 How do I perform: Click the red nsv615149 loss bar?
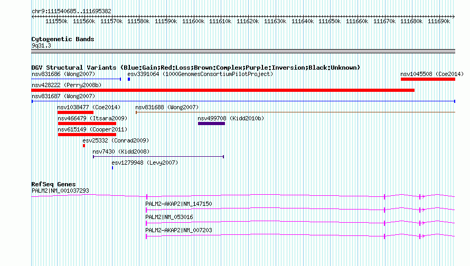point(87,135)
